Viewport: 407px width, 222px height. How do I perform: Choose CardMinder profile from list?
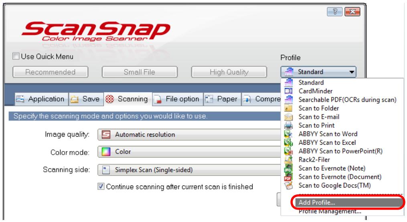tap(315, 91)
